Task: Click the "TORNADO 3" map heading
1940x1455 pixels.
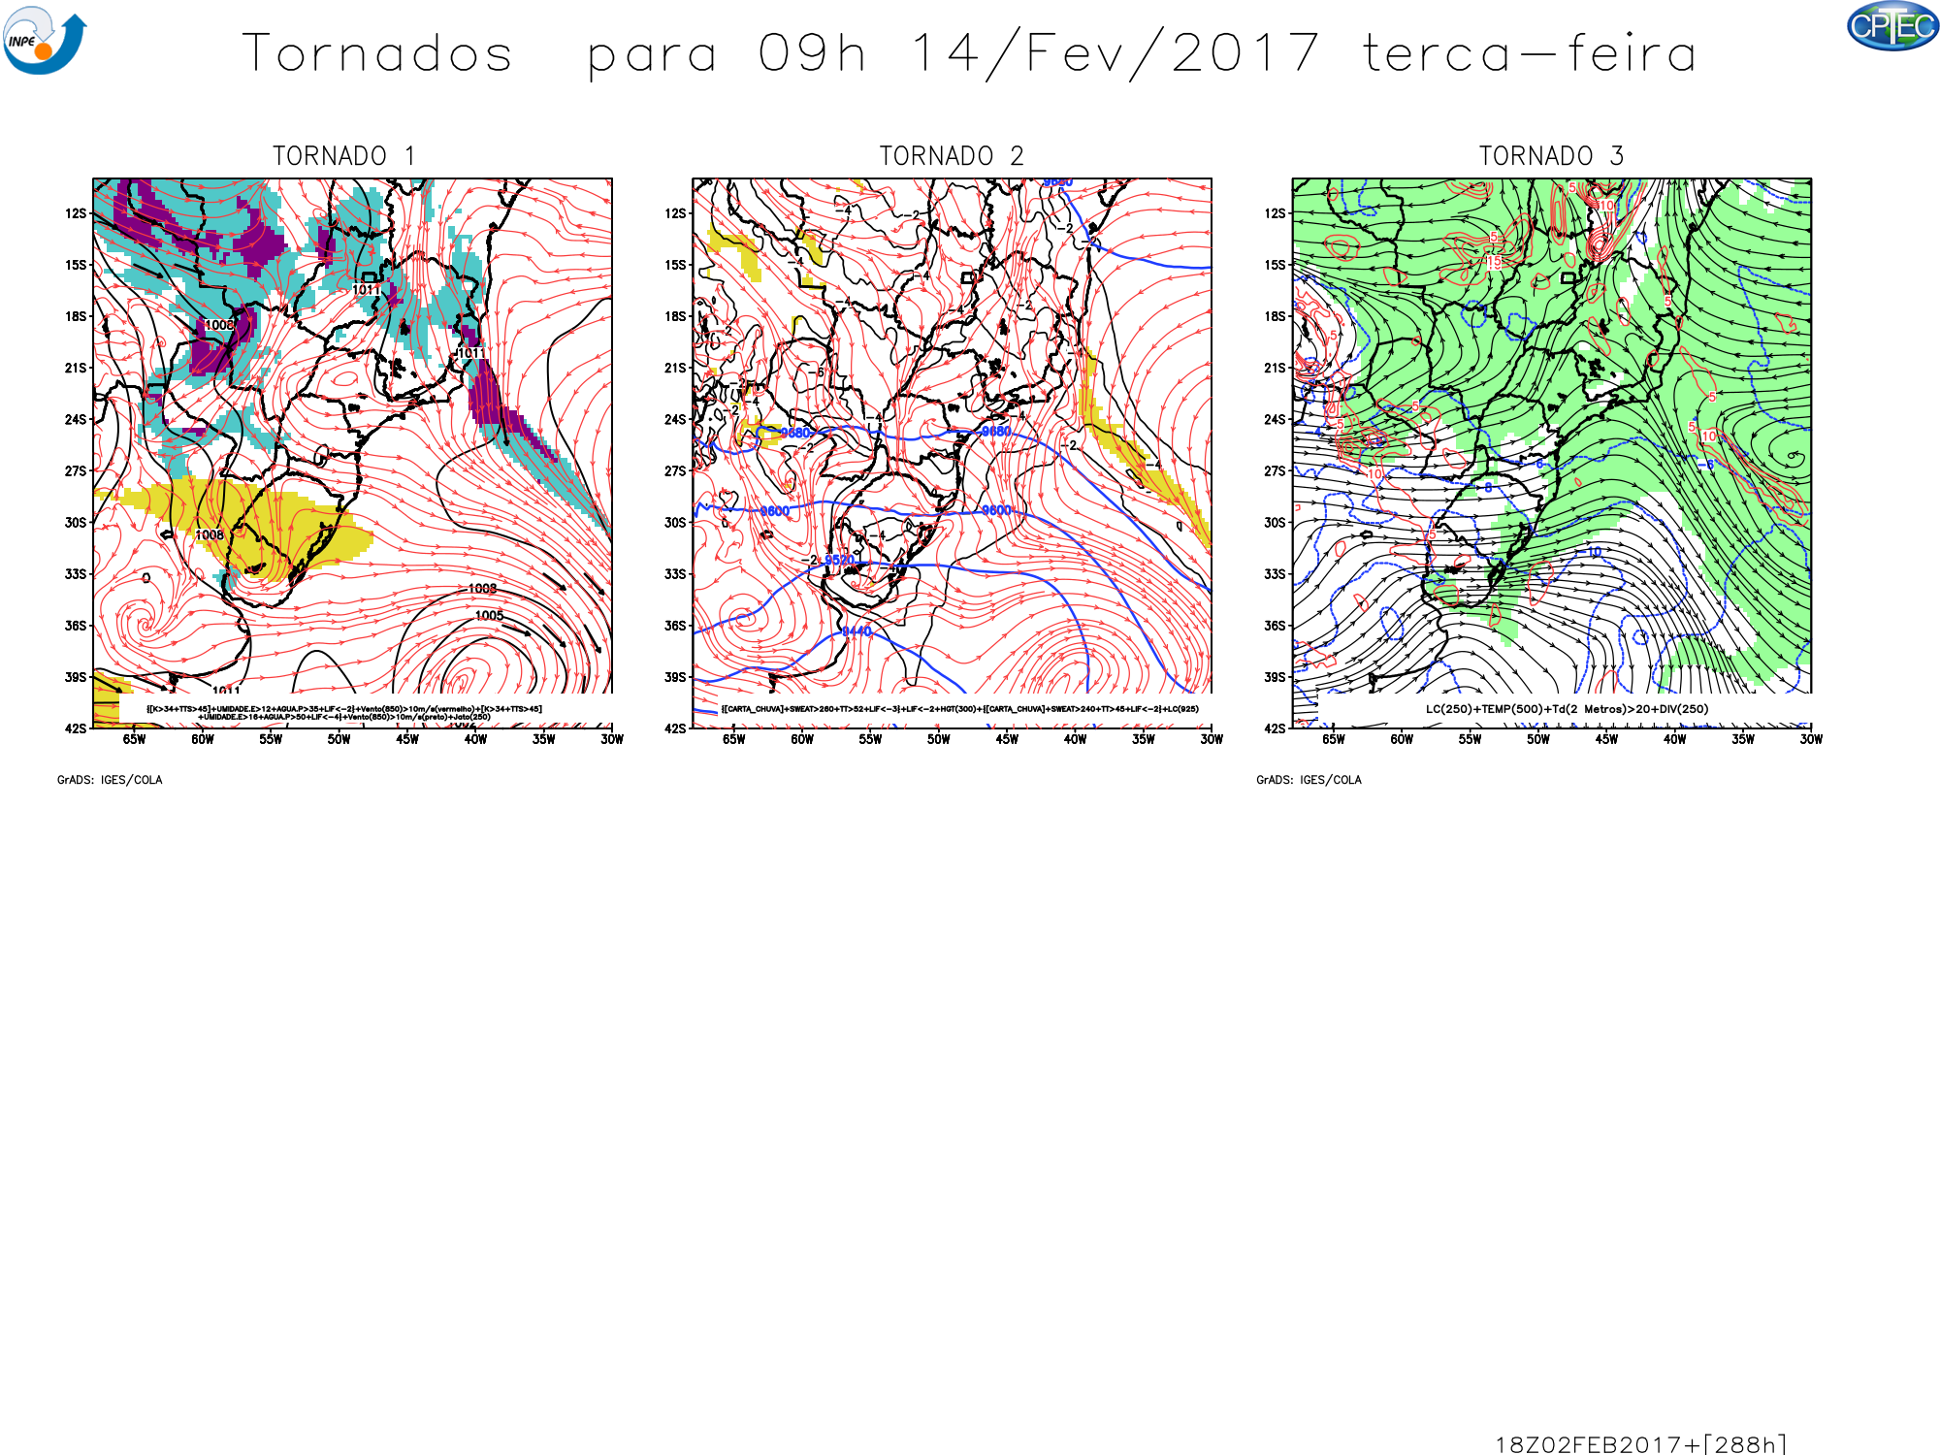Action: (1551, 156)
